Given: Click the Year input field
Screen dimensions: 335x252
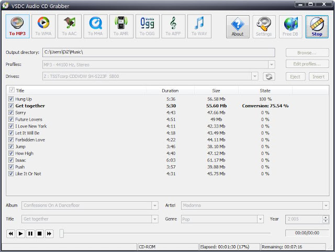Looking at the screenshot, I should coord(304,219).
